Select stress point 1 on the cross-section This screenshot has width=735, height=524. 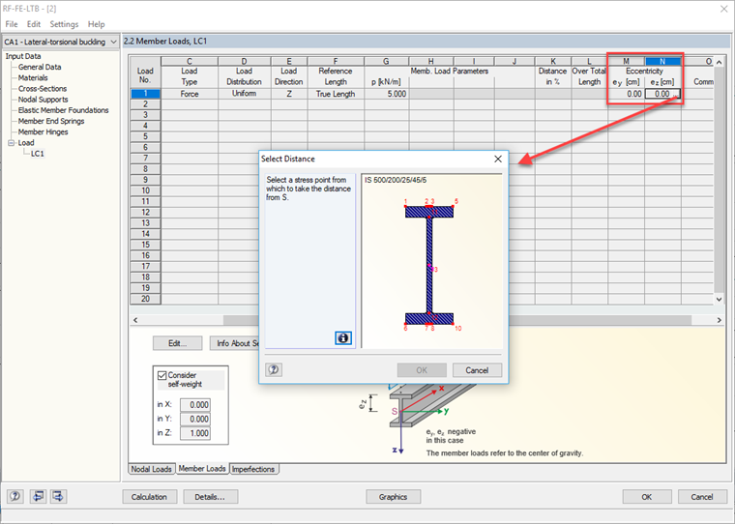(x=405, y=206)
